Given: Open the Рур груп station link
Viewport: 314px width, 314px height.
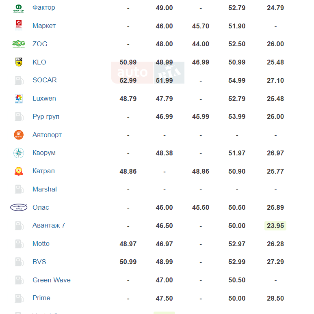Looking at the screenshot, I should click(x=46, y=116).
